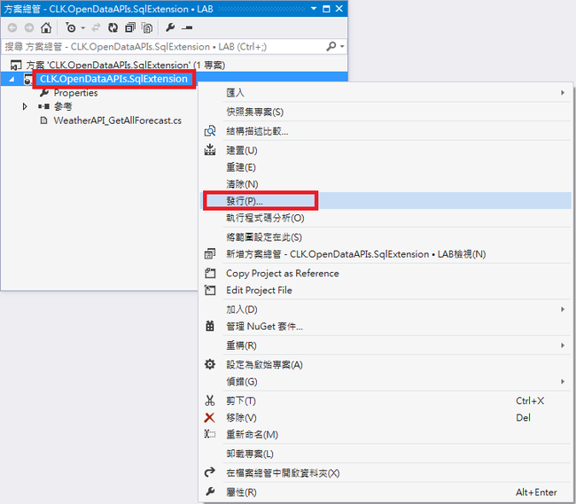Choose 新增方案總管 LAB檢視(N) menu item
The height and width of the screenshot is (504, 576).
point(385,254)
